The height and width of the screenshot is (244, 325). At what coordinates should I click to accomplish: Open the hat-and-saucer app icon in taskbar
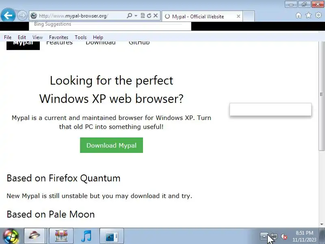pyautogui.click(x=35, y=236)
